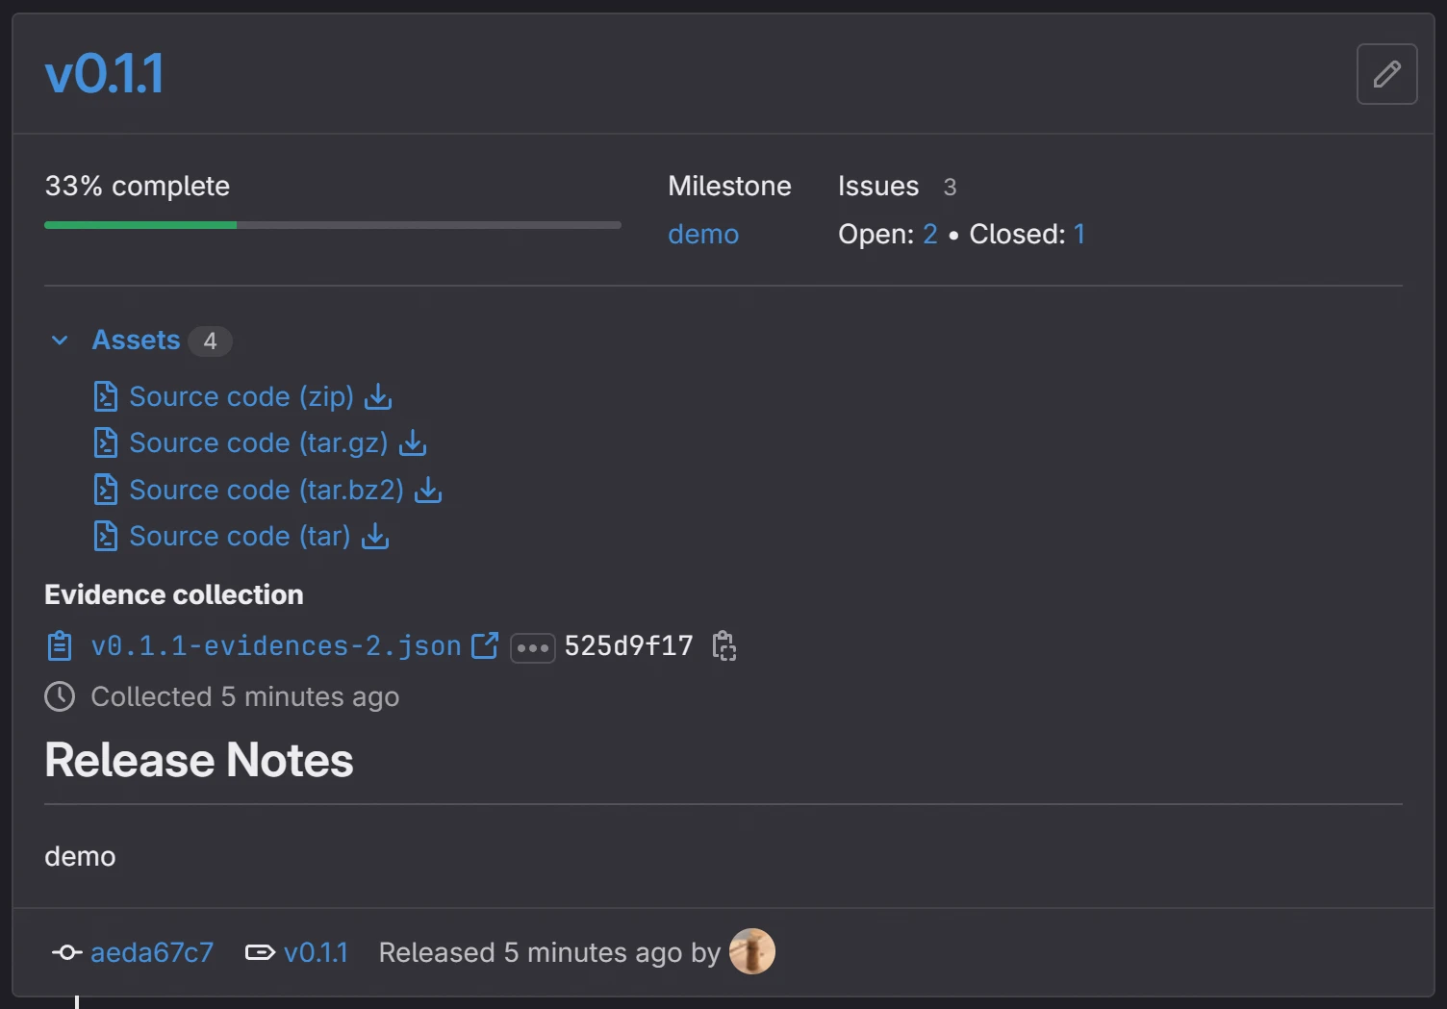Viewport: 1447px width, 1009px height.
Task: Click the commit icon beside aeda67c7
Action: pyautogui.click(x=66, y=952)
